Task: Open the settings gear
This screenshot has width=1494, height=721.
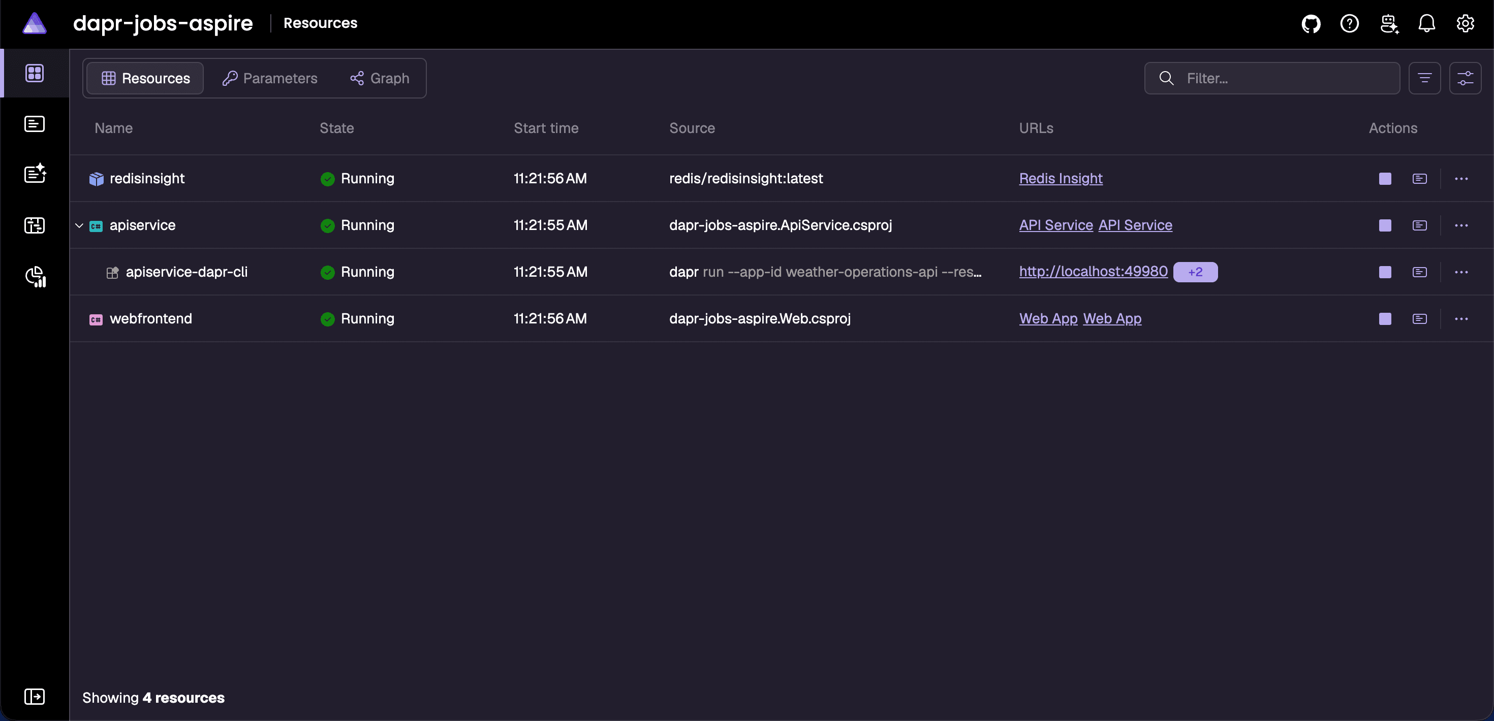Action: tap(1466, 24)
